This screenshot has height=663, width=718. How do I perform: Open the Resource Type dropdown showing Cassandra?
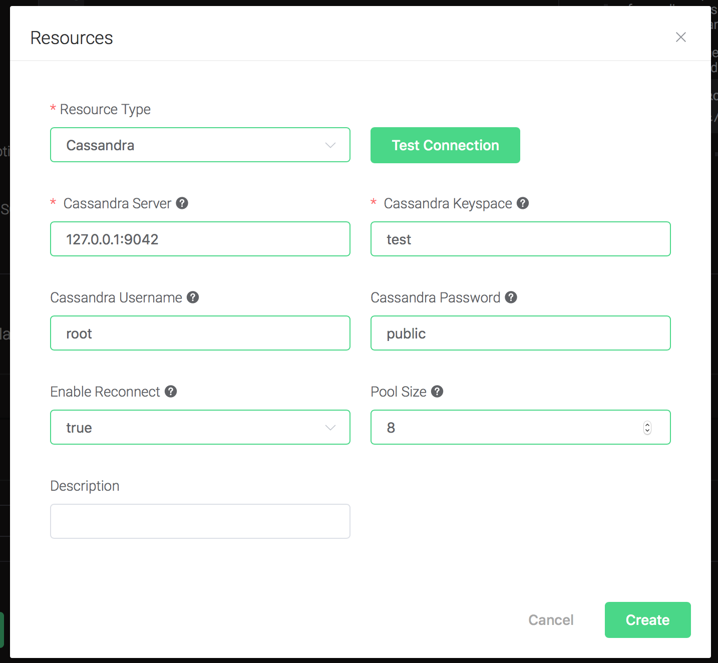200,145
